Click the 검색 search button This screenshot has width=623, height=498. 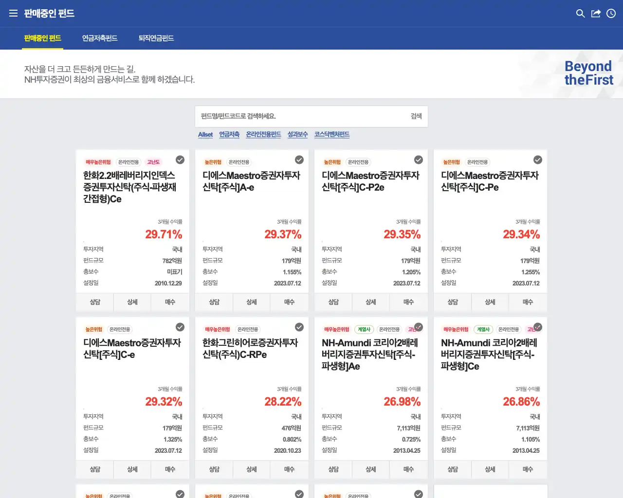coord(416,116)
